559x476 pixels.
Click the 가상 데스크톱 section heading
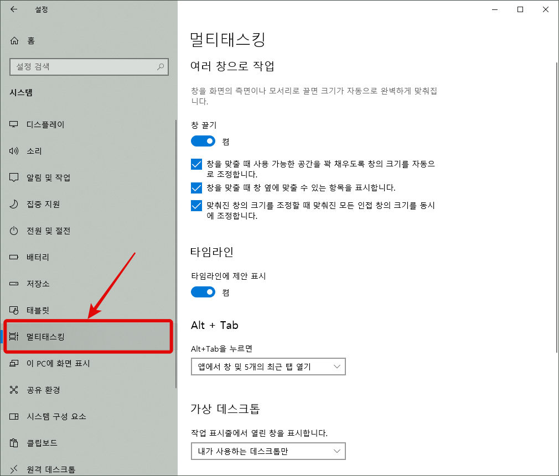tap(225, 409)
